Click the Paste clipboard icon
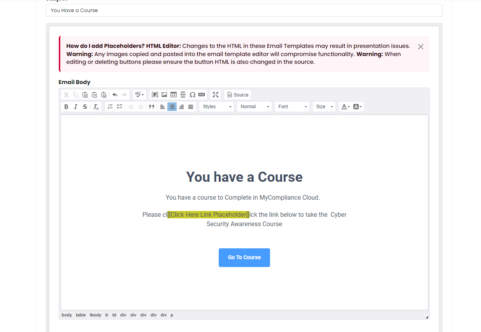The width and height of the screenshot is (481, 332). (85, 95)
